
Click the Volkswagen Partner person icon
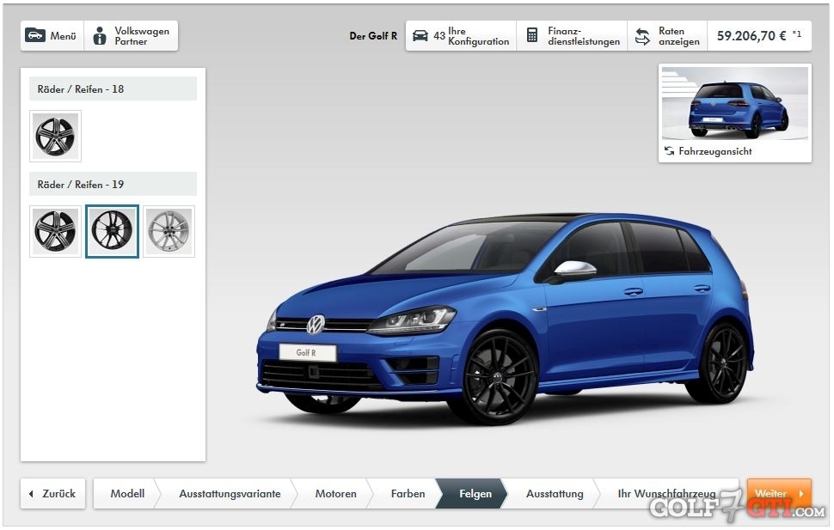[x=100, y=35]
